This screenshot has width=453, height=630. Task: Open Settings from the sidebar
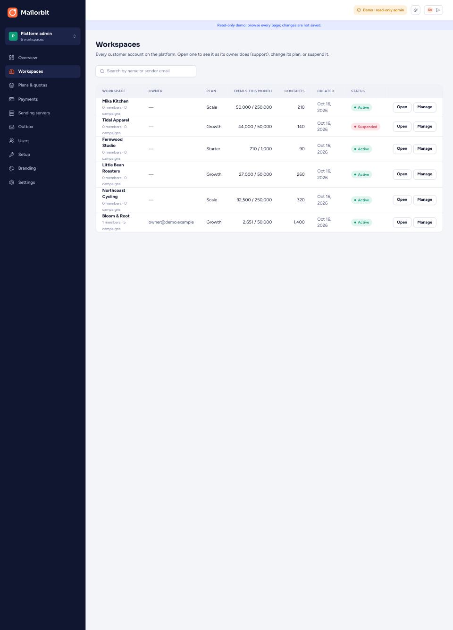43,182
